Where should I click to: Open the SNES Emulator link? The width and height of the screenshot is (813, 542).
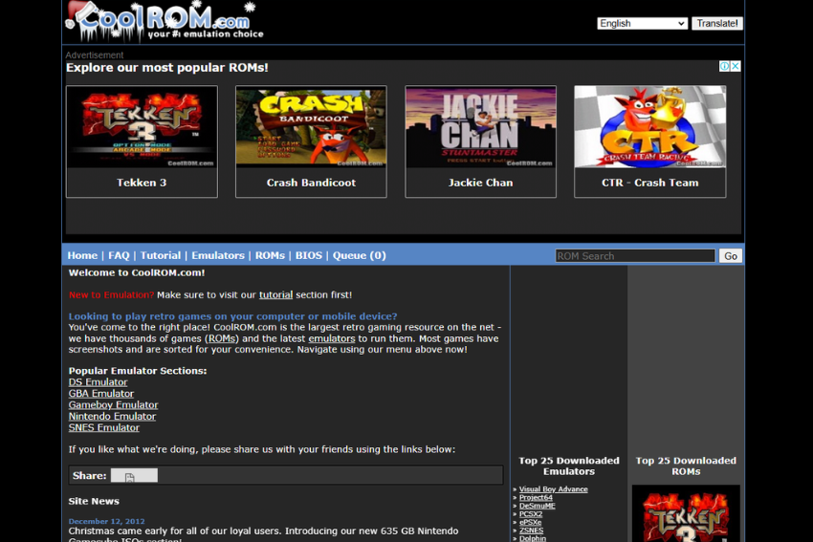point(103,428)
